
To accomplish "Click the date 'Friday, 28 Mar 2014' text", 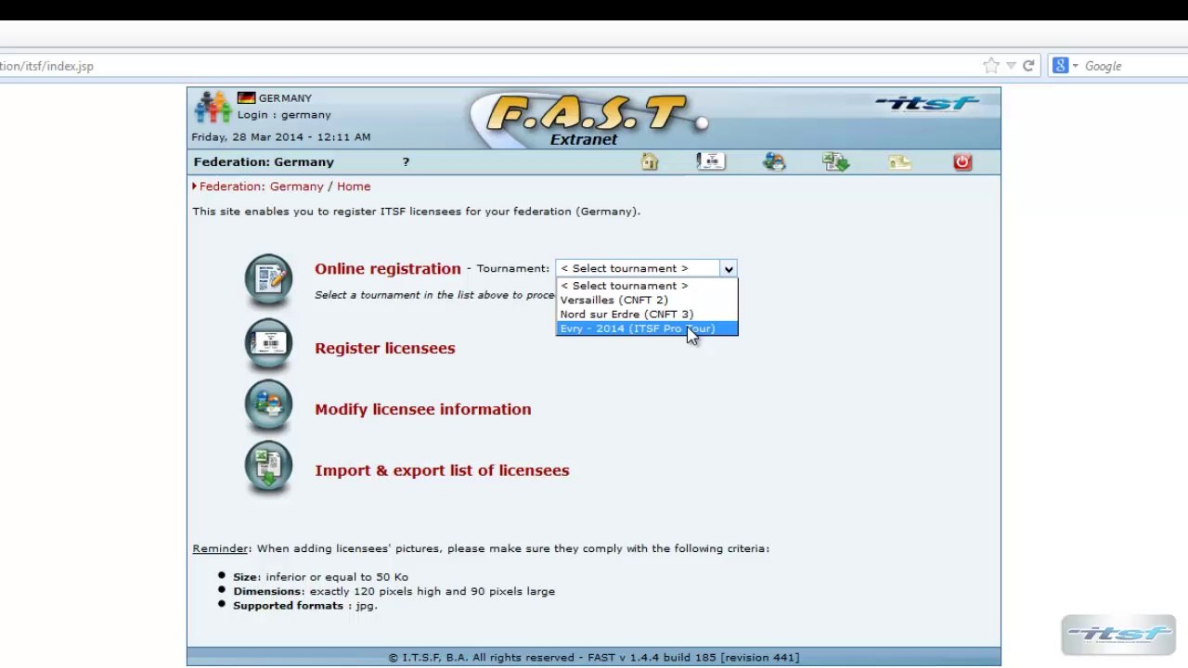I will (x=247, y=137).
